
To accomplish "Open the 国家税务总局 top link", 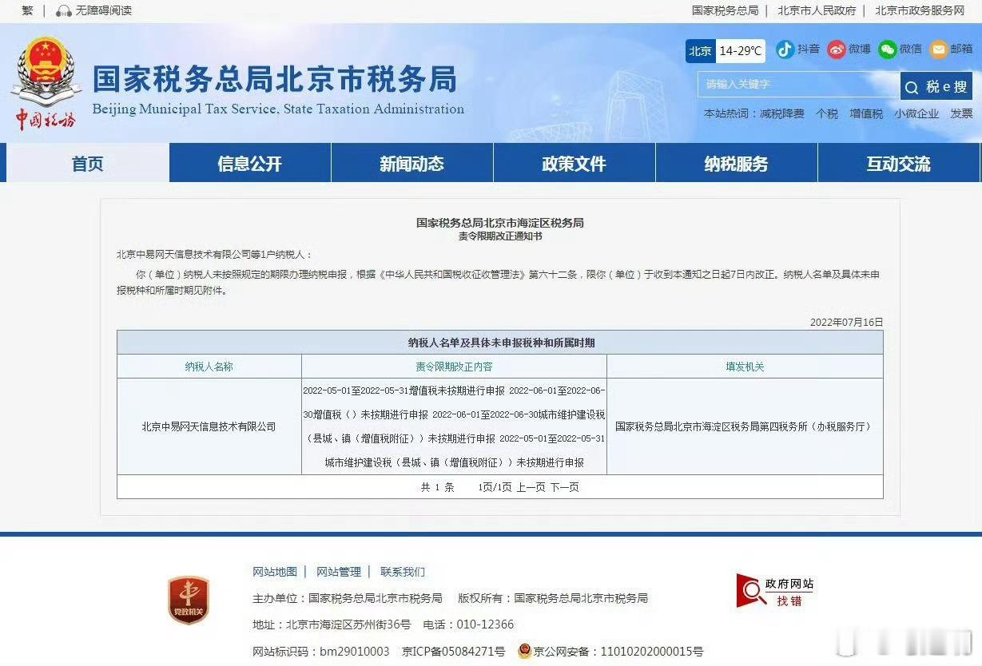I will point(725,11).
